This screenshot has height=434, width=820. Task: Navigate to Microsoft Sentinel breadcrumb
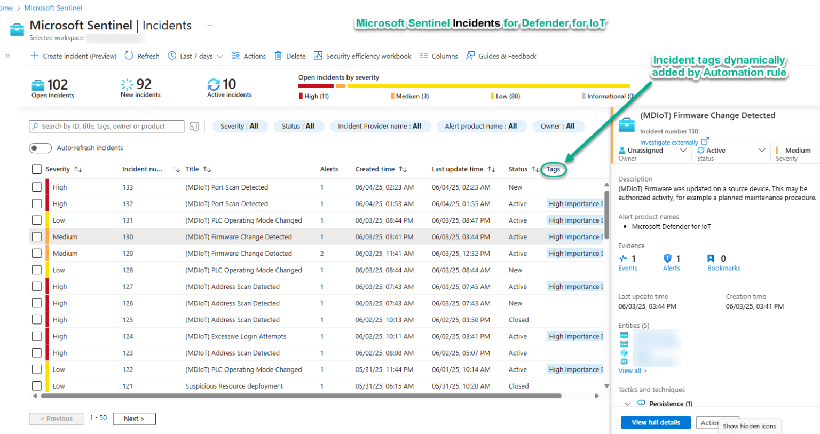tap(53, 7)
